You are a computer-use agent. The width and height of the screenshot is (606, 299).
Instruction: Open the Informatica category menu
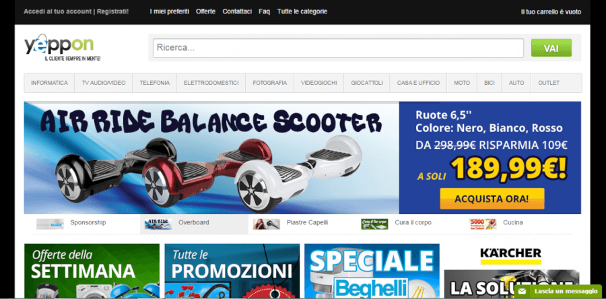point(49,83)
